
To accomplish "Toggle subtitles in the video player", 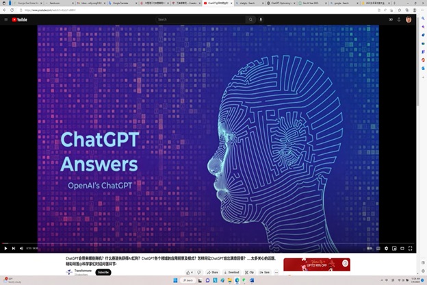I will pos(378,249).
